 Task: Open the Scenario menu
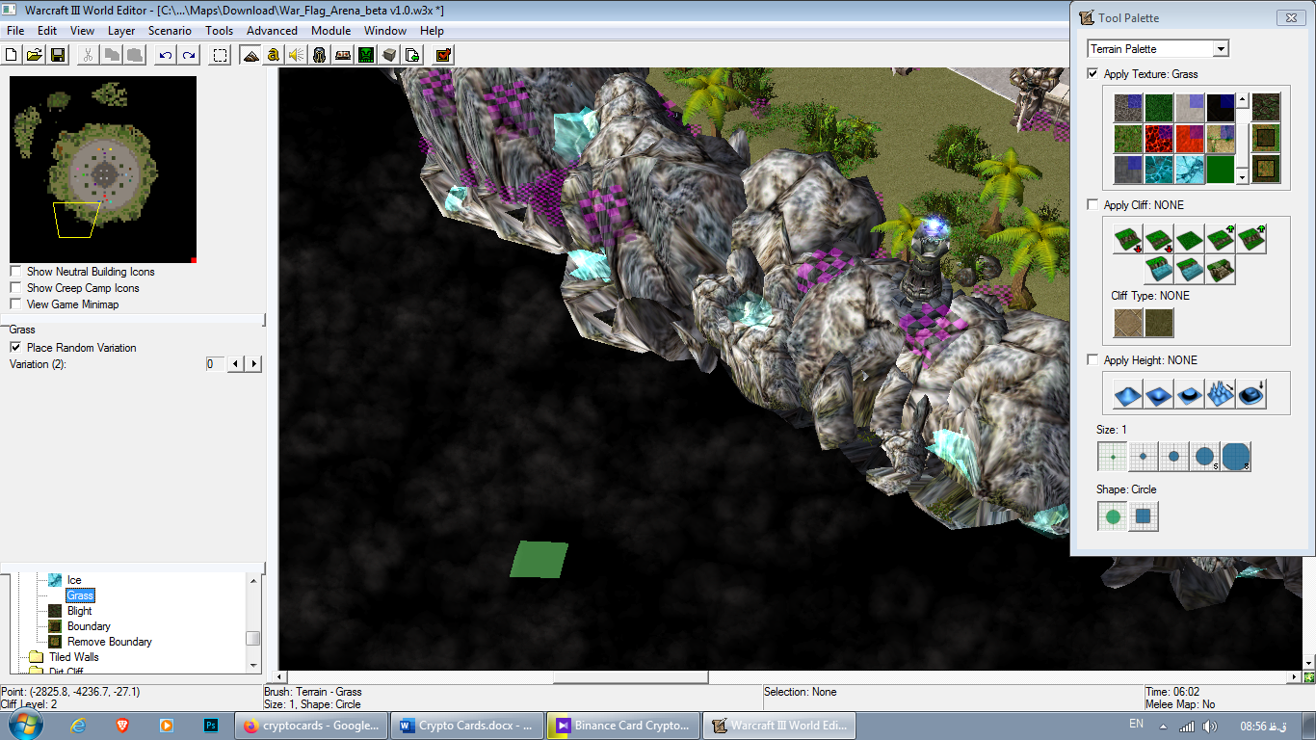pyautogui.click(x=170, y=31)
